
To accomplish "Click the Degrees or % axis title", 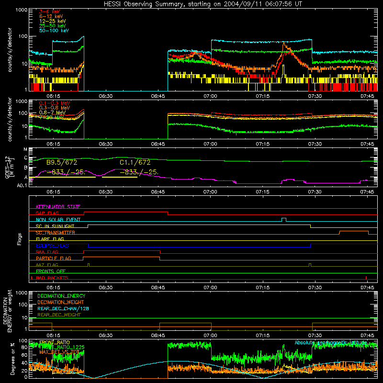I will point(12,359).
